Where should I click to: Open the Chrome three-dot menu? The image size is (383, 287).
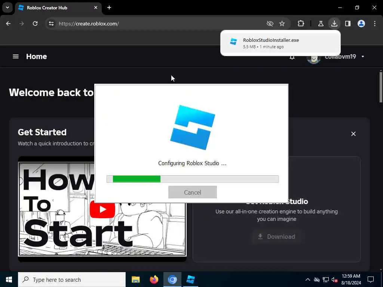375,24
